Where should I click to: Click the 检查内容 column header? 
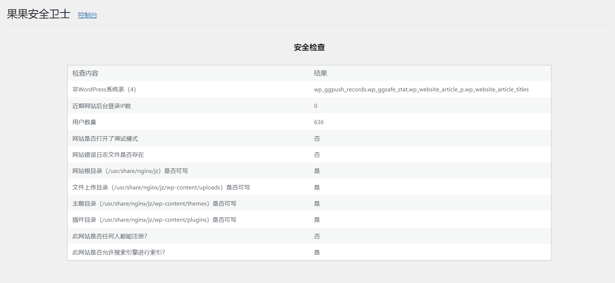(x=85, y=73)
